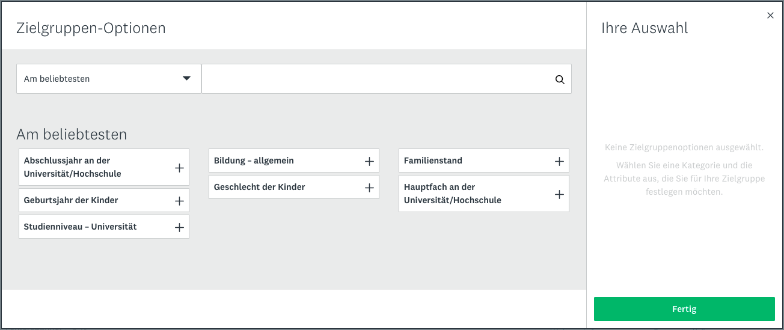Add Studienniveau – Universität via plus icon
Image resolution: width=784 pixels, height=330 pixels.
click(179, 227)
